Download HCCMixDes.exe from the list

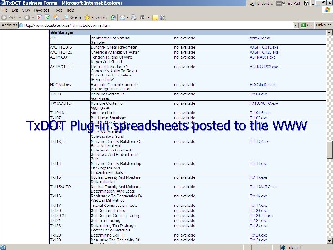[264, 85]
